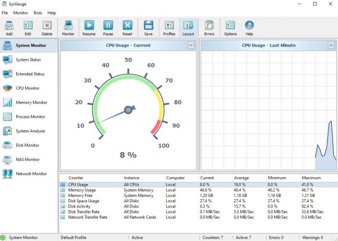Open the File menu

5,13
